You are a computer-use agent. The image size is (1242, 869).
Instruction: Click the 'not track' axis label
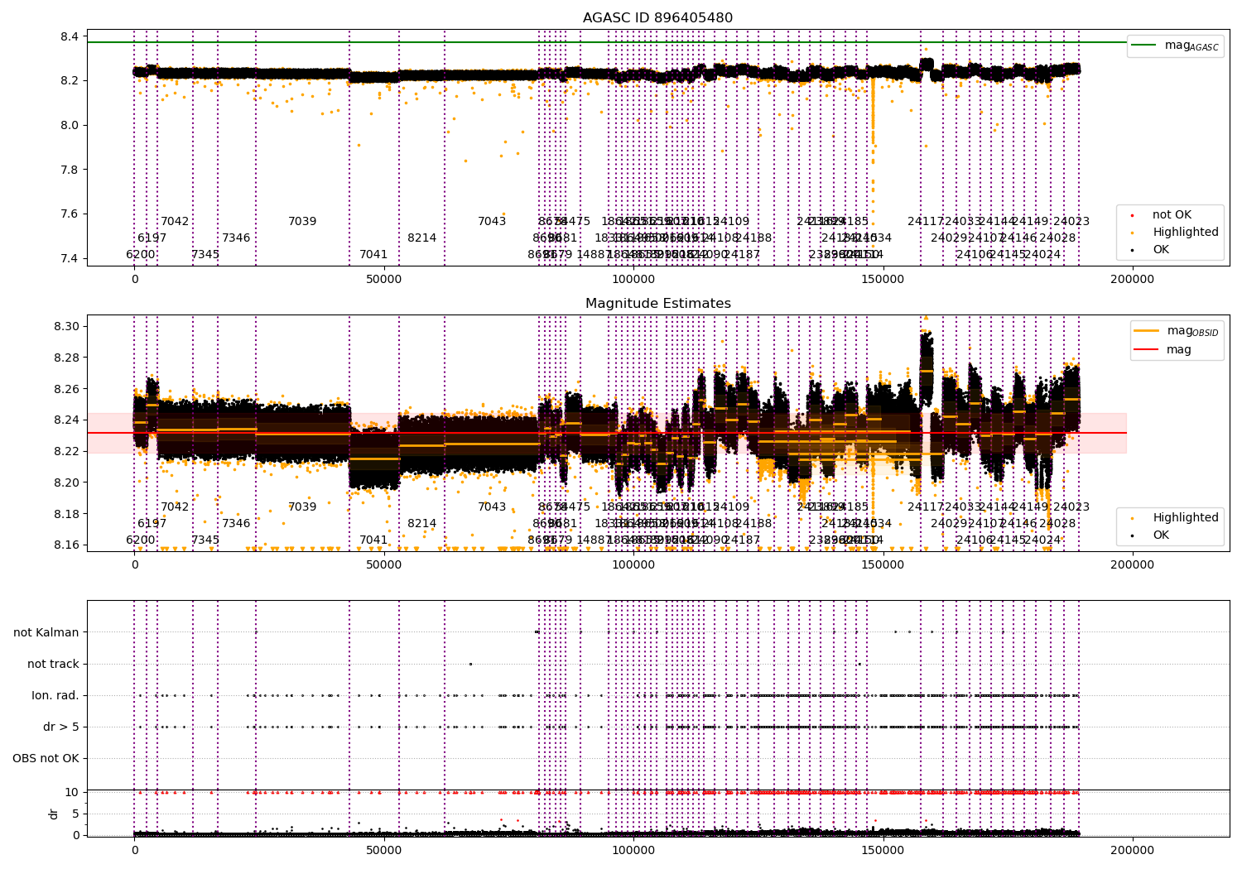(x=53, y=664)
